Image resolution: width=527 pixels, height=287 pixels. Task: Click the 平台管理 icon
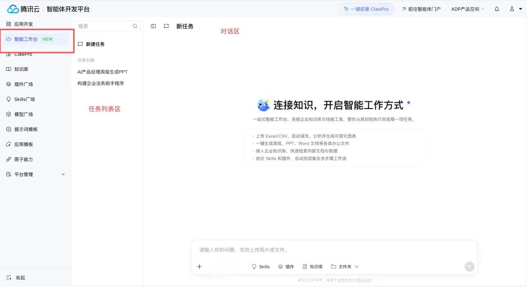click(8, 174)
